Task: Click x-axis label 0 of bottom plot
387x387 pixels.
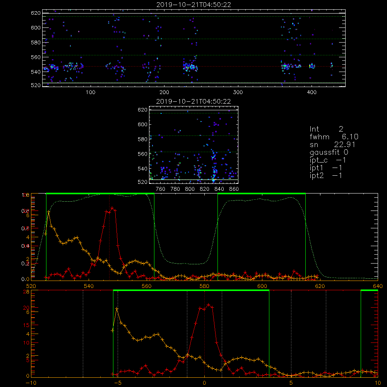Action: click(204, 383)
